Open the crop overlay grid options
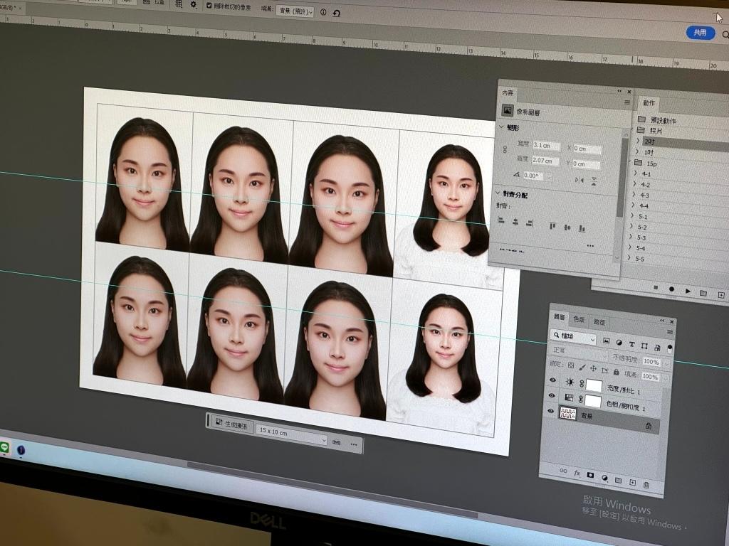 tap(179, 4)
